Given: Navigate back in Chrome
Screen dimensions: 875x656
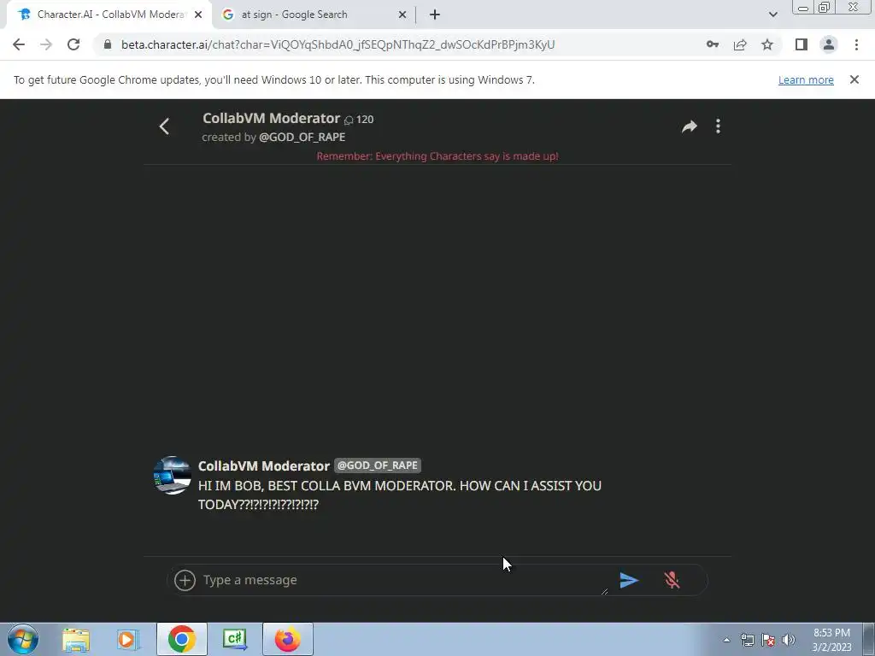Looking at the screenshot, I should coord(19,44).
